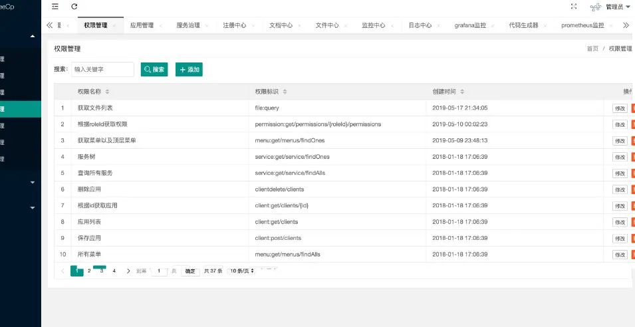Image resolution: width=635 pixels, height=327 pixels.
Task: Click the 2019-05-17 21:34:05 timestamp
Action: tap(459, 108)
